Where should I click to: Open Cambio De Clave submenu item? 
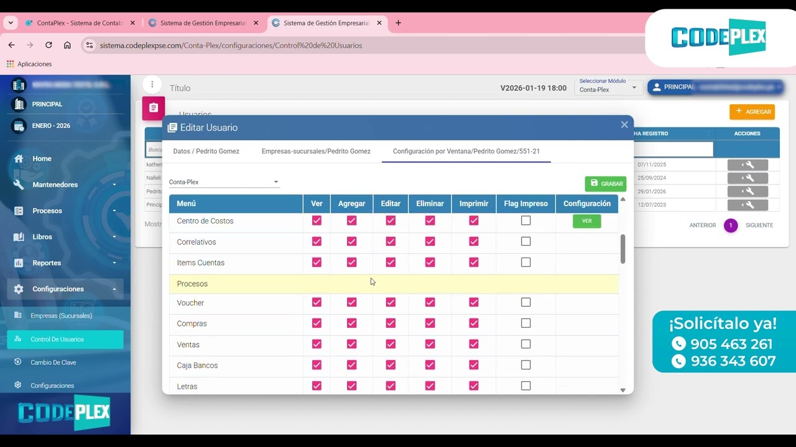[x=65, y=362]
